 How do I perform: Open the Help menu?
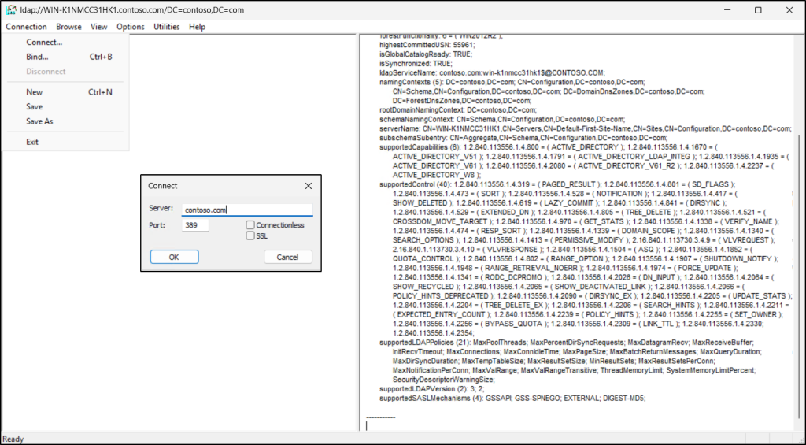click(x=197, y=27)
